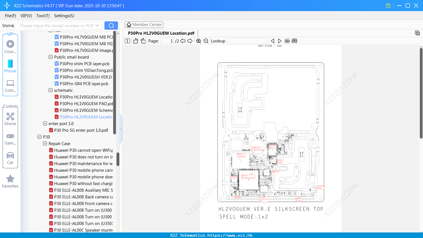Image resolution: width=423 pixels, height=238 pixels.
Task: Click the PDF viewer vertical scrollbar
Action: click(421, 93)
